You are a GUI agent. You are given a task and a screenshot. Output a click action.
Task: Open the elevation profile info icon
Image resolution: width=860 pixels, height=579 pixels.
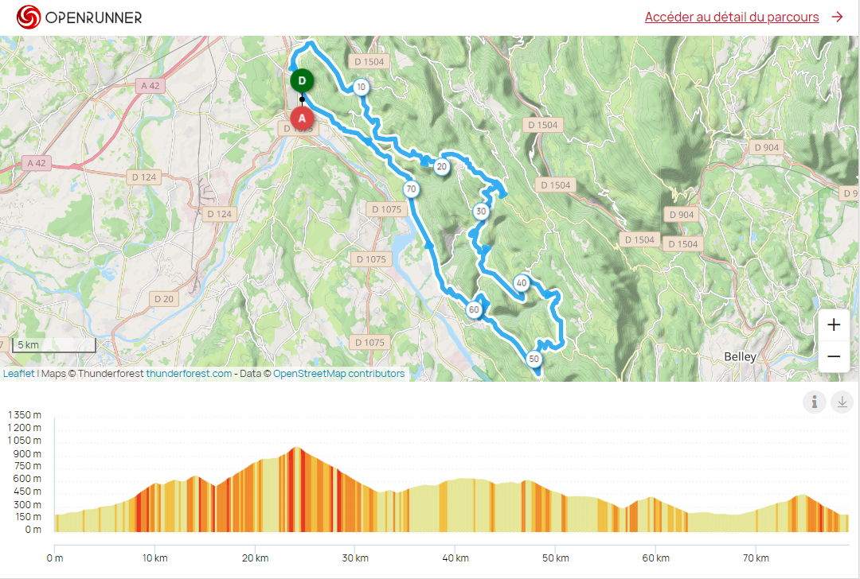point(815,402)
